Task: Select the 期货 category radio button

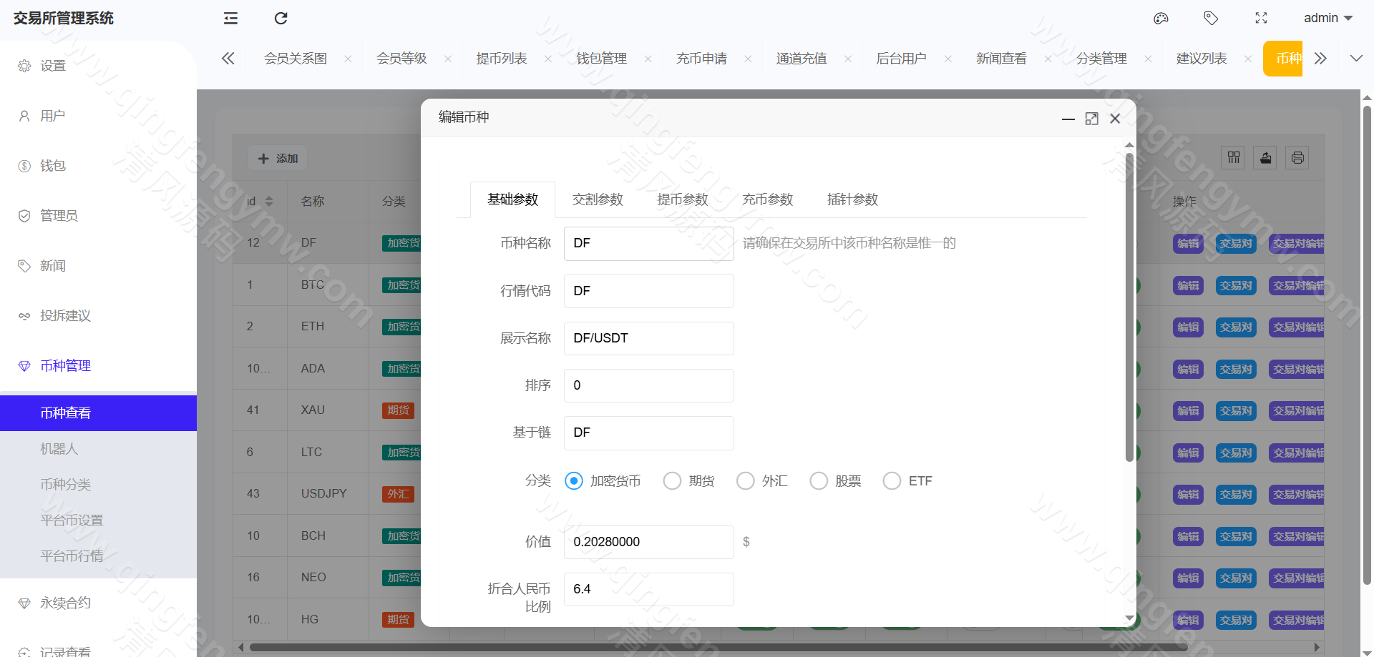Action: 671,480
